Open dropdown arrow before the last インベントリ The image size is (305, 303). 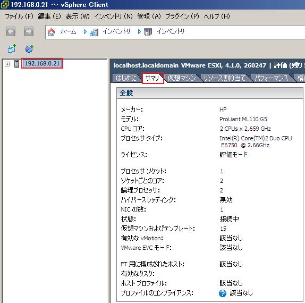pos(139,32)
